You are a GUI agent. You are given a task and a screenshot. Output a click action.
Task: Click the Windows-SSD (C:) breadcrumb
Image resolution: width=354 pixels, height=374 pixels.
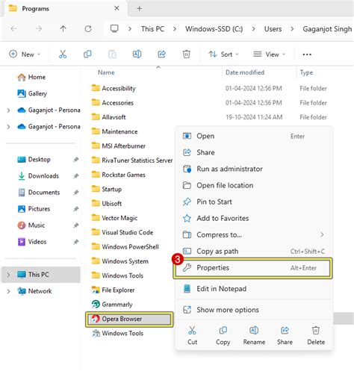(x=214, y=29)
